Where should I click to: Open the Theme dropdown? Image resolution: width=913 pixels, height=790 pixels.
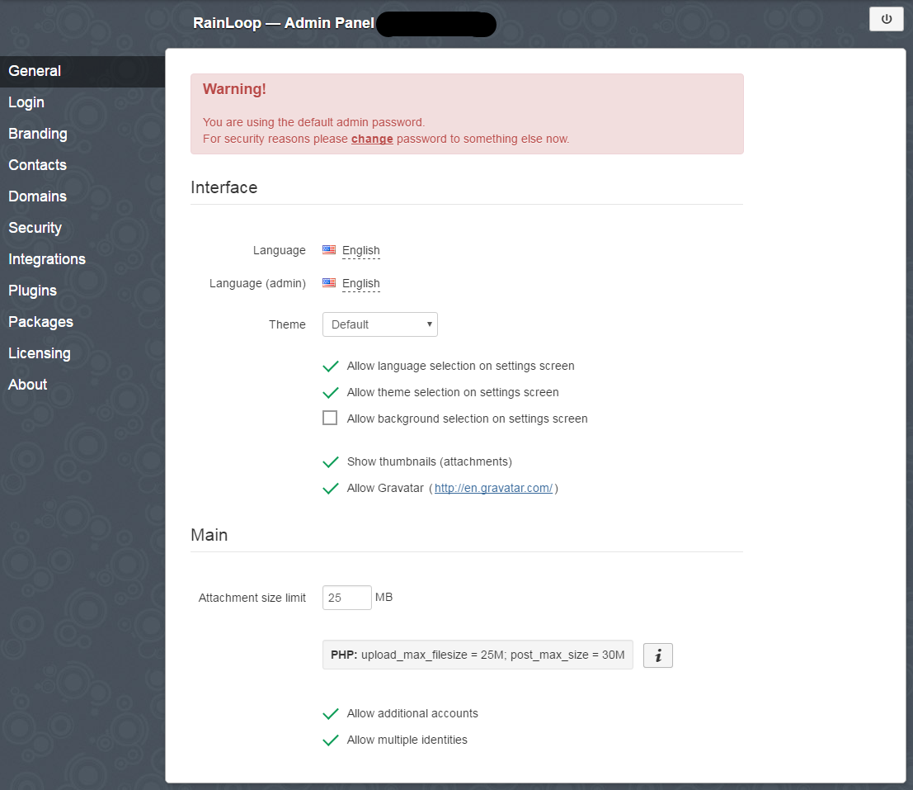379,324
